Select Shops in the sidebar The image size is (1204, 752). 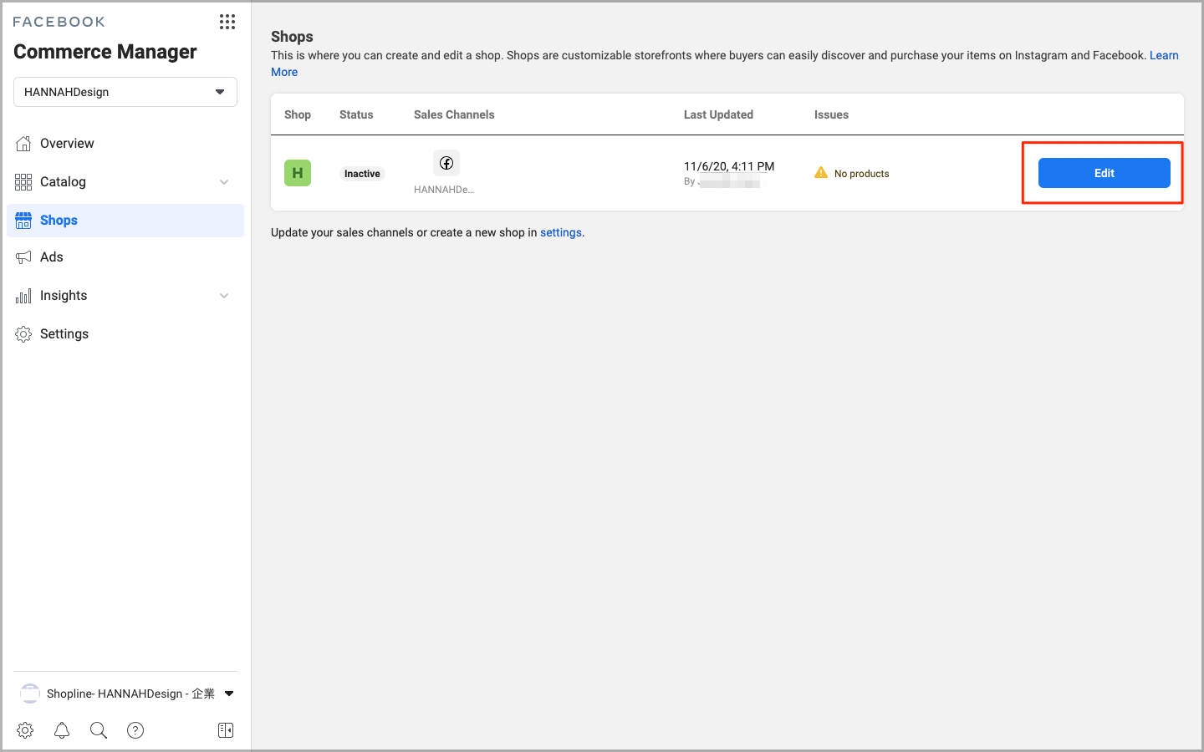(x=125, y=221)
